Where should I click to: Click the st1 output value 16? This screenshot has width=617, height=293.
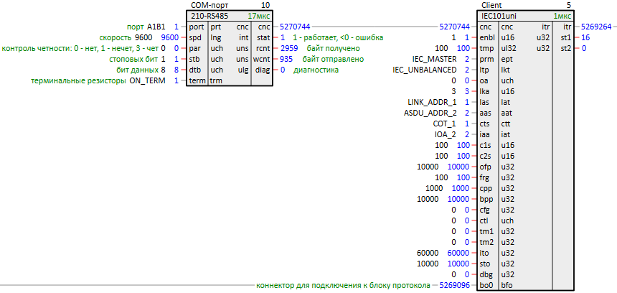[585, 37]
